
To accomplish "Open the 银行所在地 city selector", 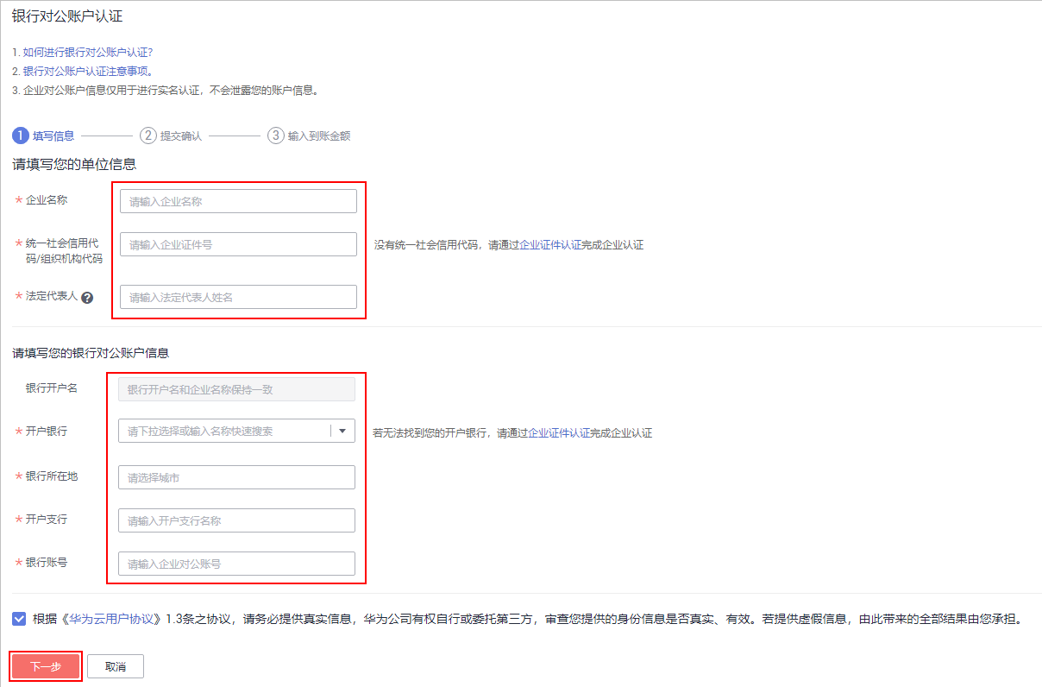I will click(x=236, y=476).
